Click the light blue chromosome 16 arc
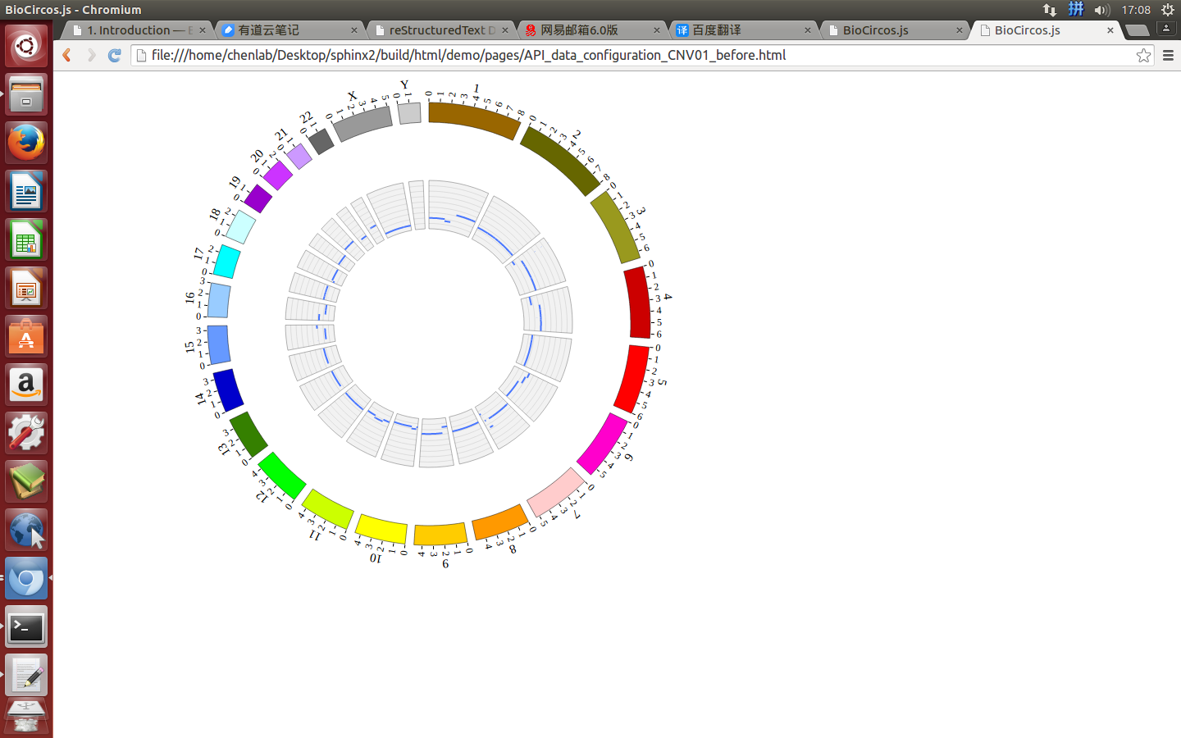Viewport: 1181px width, 738px height. click(219, 300)
